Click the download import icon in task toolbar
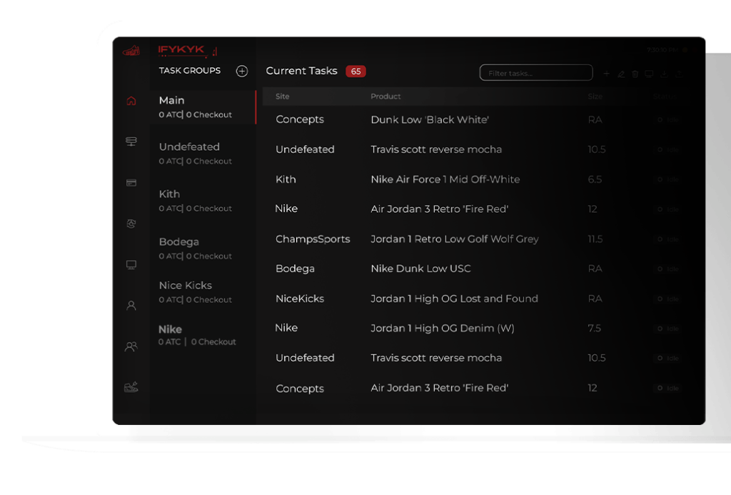This screenshot has height=495, width=731. click(x=664, y=74)
